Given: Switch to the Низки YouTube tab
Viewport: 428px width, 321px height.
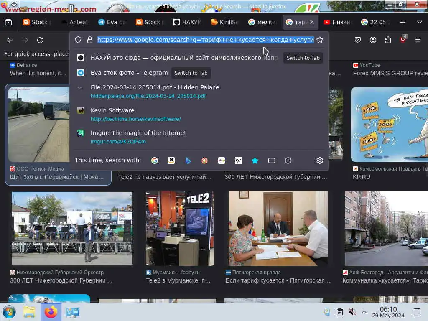Looking at the screenshot, I should coord(338,23).
